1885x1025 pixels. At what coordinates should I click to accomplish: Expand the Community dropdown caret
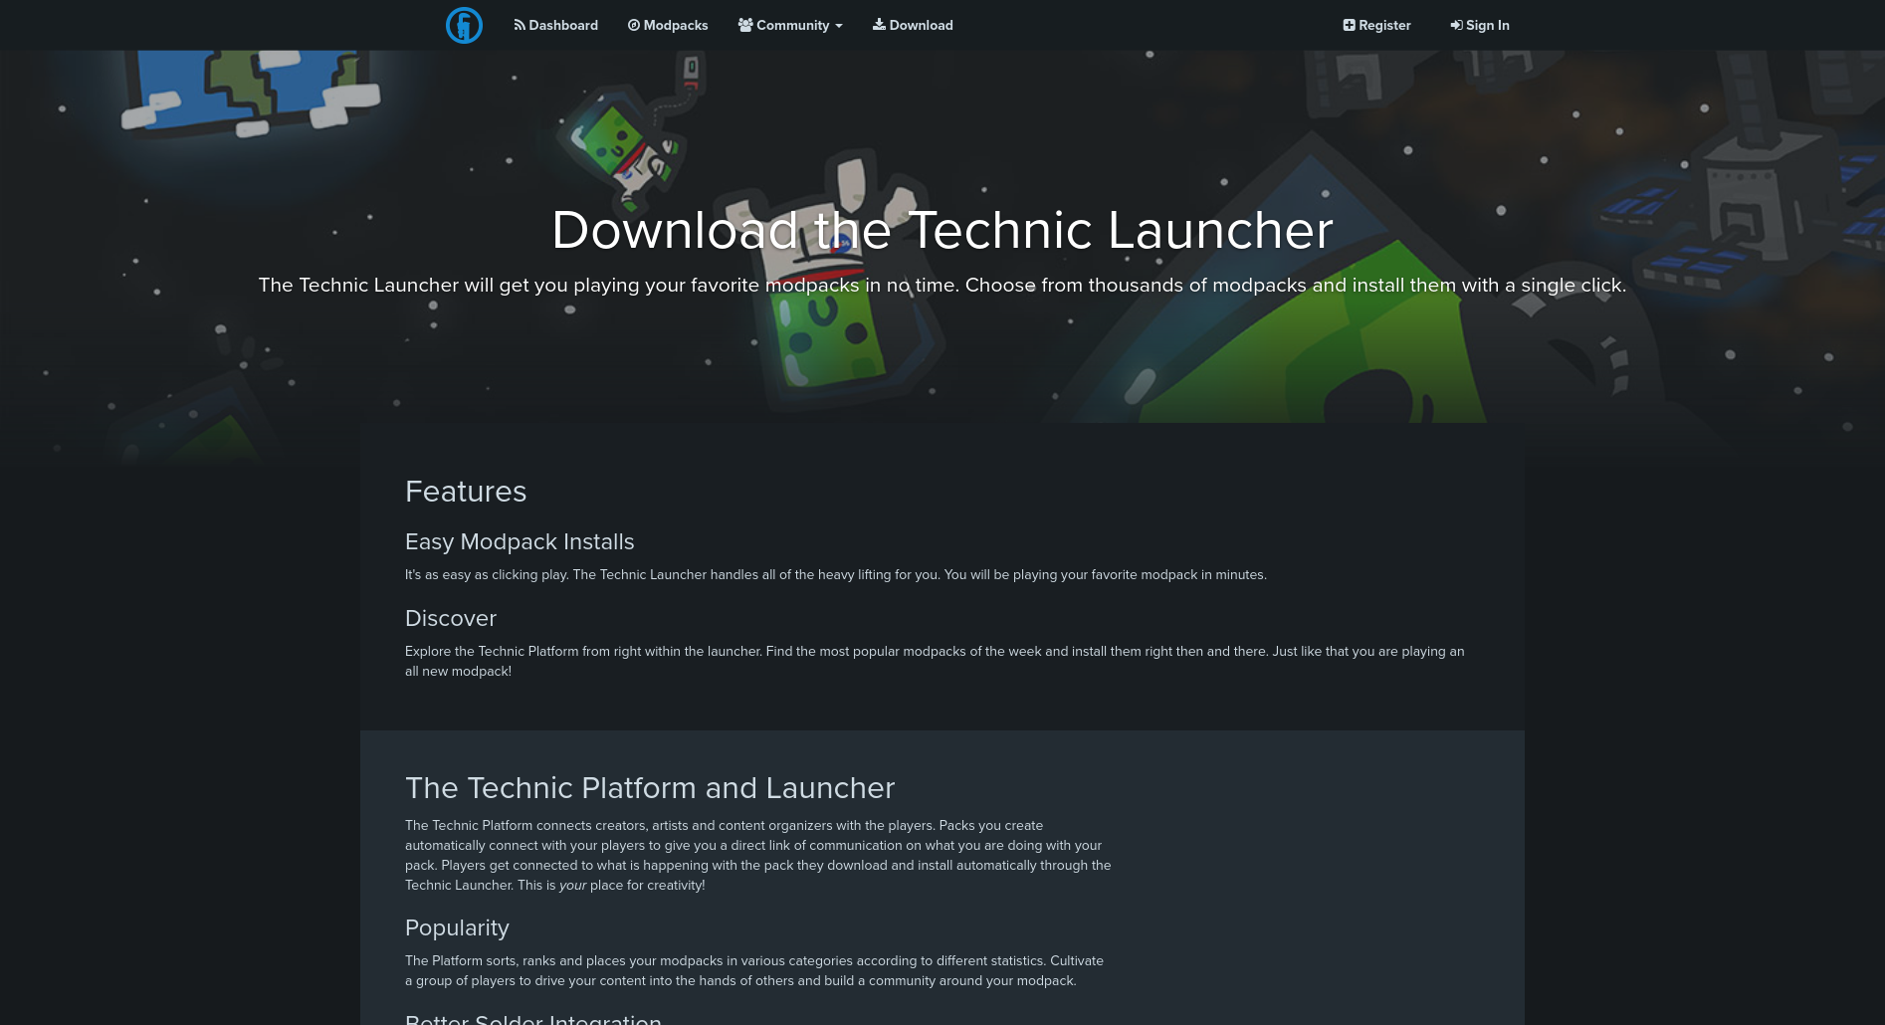pos(839,26)
